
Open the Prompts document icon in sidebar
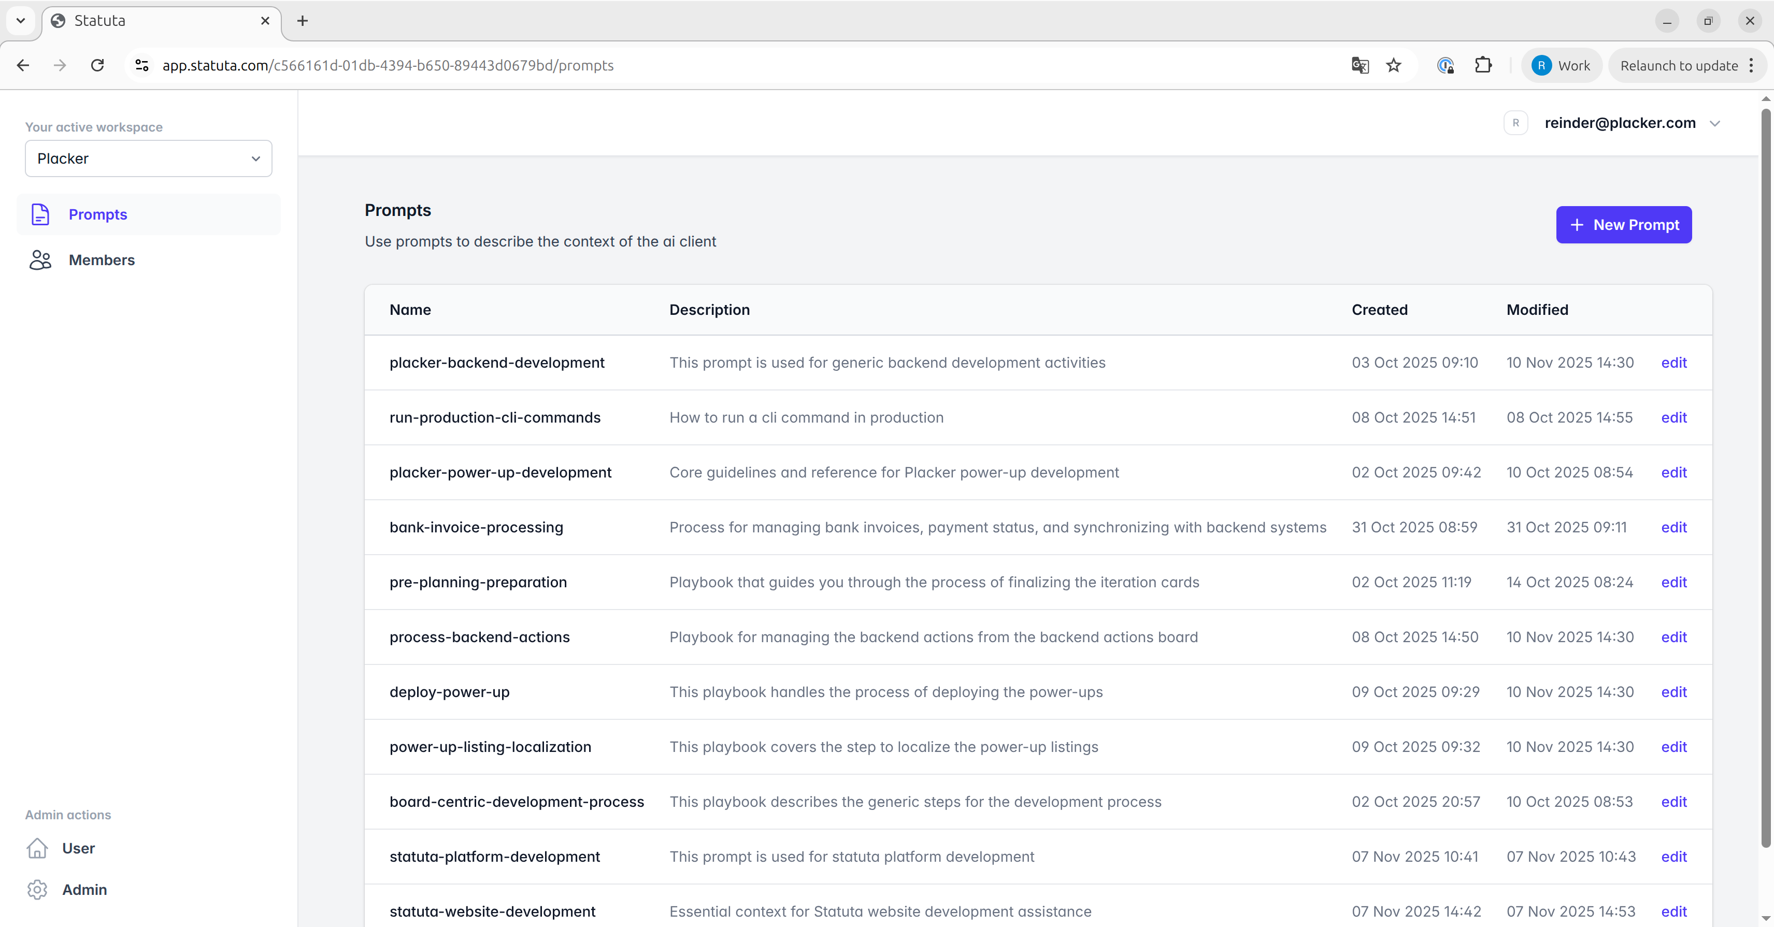(40, 214)
